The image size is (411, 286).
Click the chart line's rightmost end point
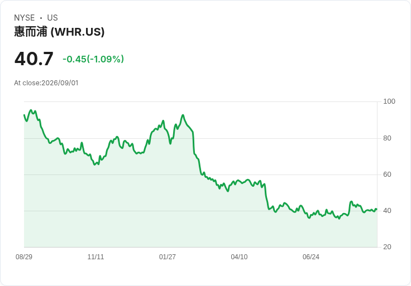pyautogui.click(x=377, y=209)
